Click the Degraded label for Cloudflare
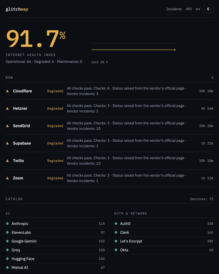 (55, 91)
